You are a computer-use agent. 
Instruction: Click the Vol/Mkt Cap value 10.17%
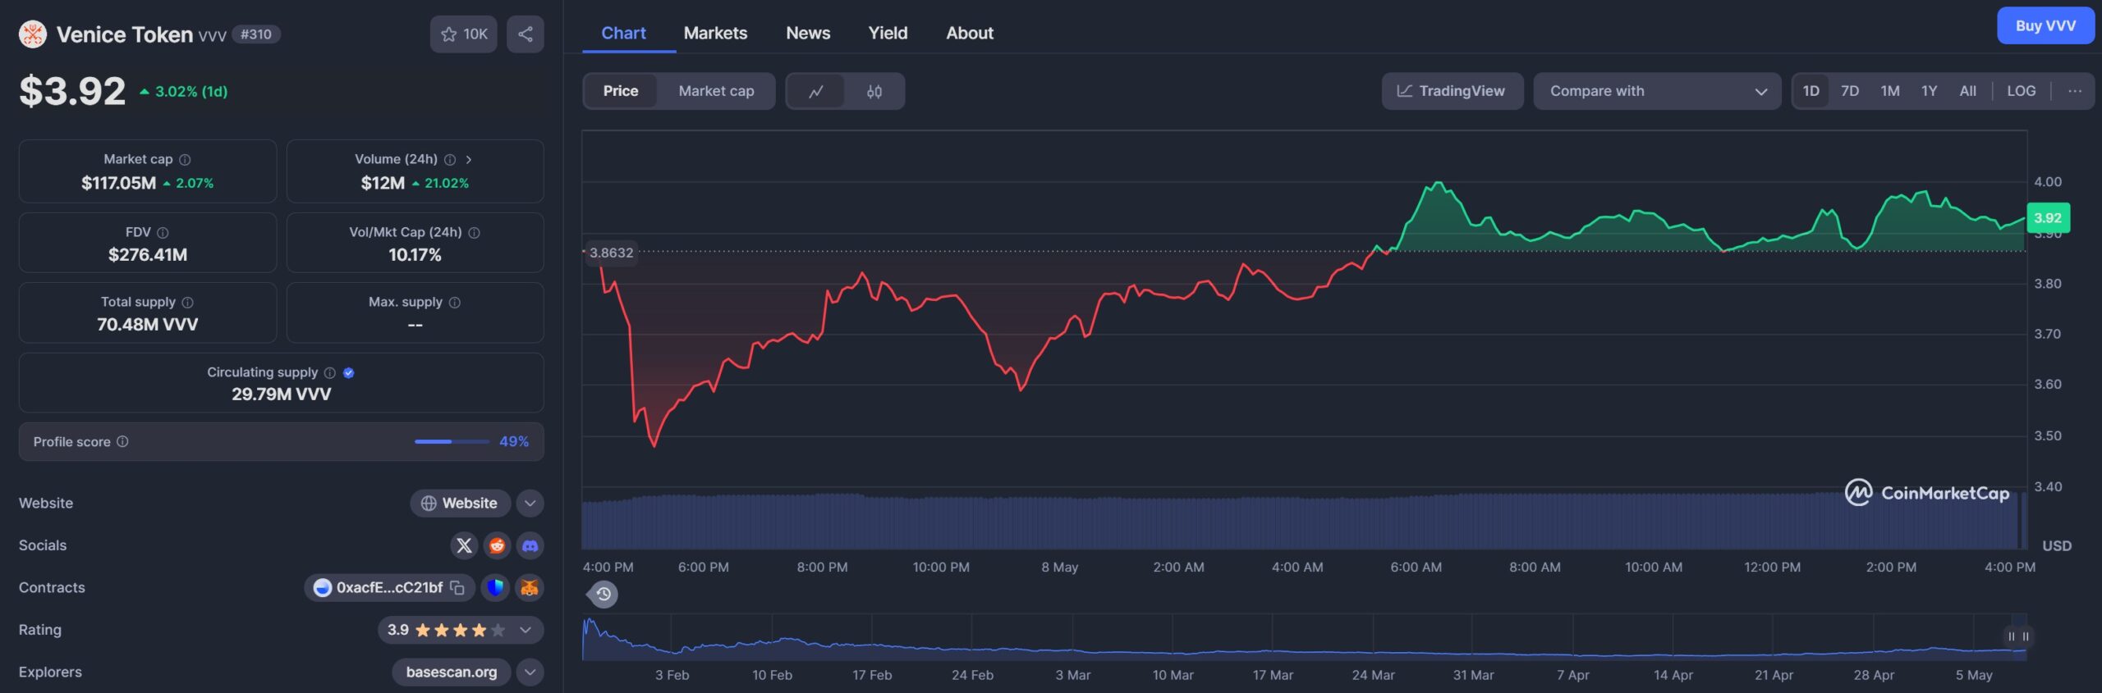pyautogui.click(x=415, y=255)
